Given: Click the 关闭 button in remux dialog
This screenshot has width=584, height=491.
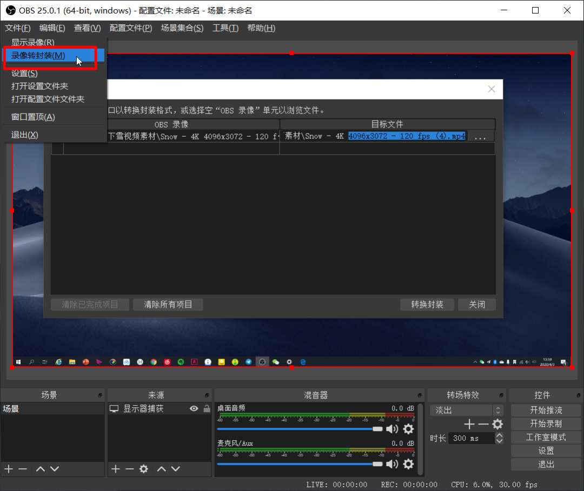Looking at the screenshot, I should click(x=477, y=305).
